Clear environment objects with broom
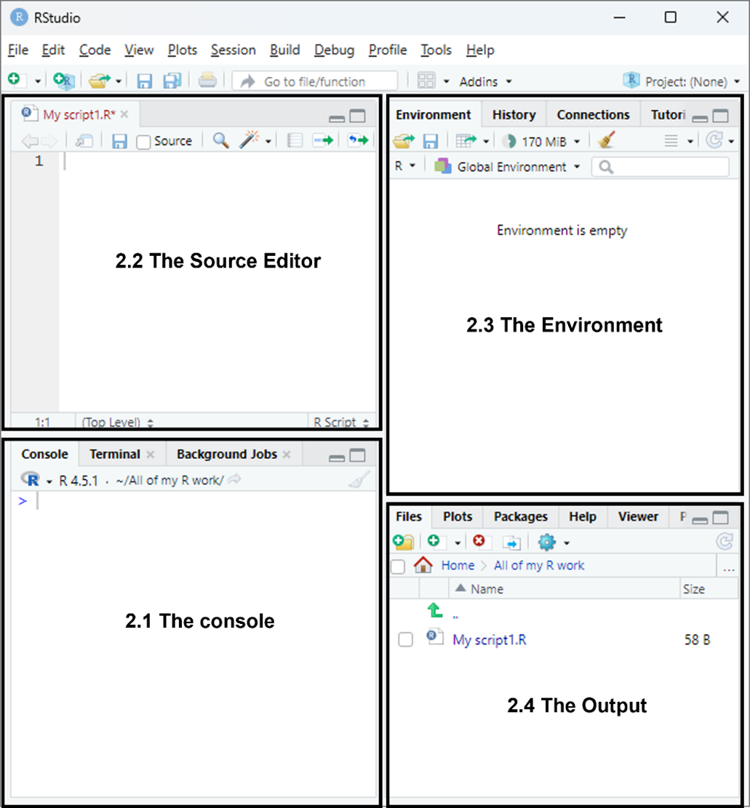 tap(606, 140)
